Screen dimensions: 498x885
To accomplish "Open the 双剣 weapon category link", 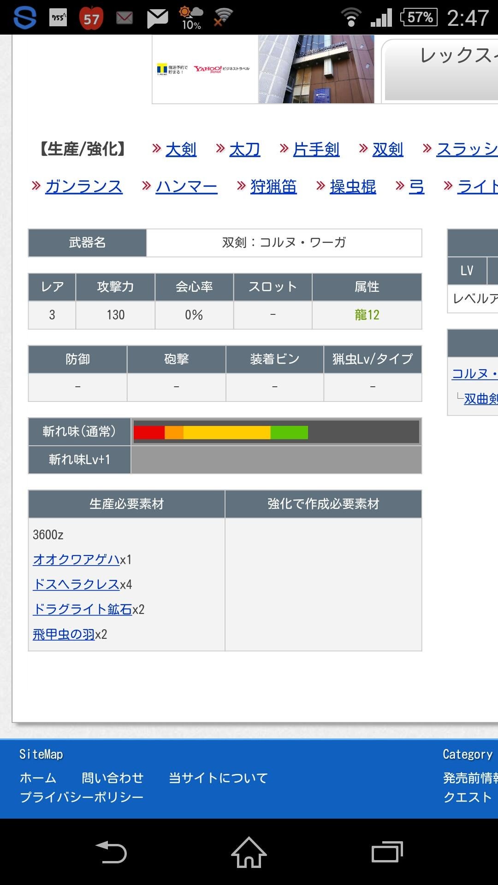I will (x=388, y=149).
